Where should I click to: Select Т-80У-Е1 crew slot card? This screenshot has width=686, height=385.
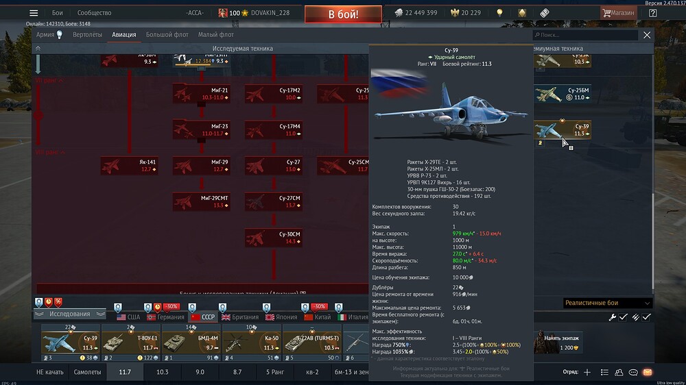point(130,343)
